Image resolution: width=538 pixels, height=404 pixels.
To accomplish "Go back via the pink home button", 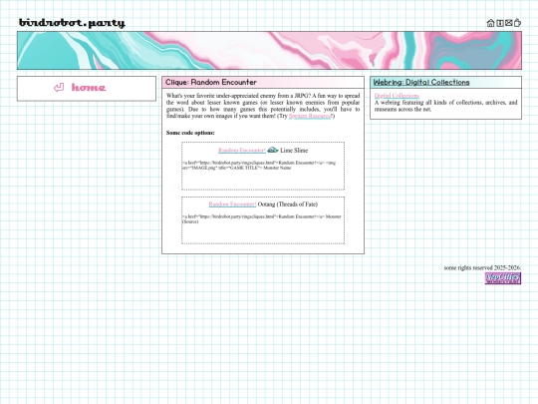I will (x=89, y=87).
